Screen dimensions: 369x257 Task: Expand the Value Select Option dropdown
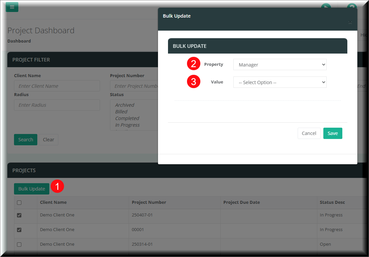pyautogui.click(x=280, y=82)
